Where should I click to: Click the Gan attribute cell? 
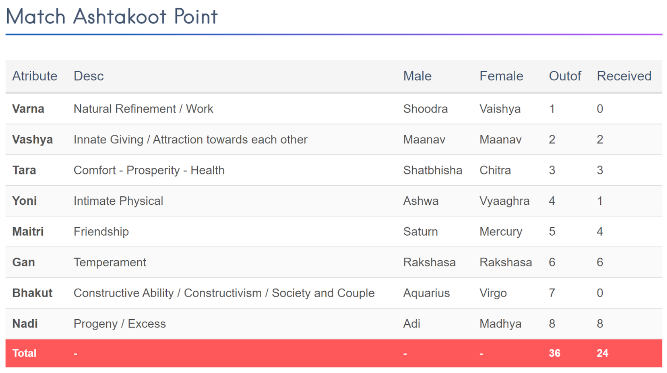pyautogui.click(x=23, y=262)
